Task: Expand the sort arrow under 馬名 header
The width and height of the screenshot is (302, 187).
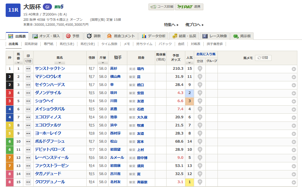Action: (59, 62)
